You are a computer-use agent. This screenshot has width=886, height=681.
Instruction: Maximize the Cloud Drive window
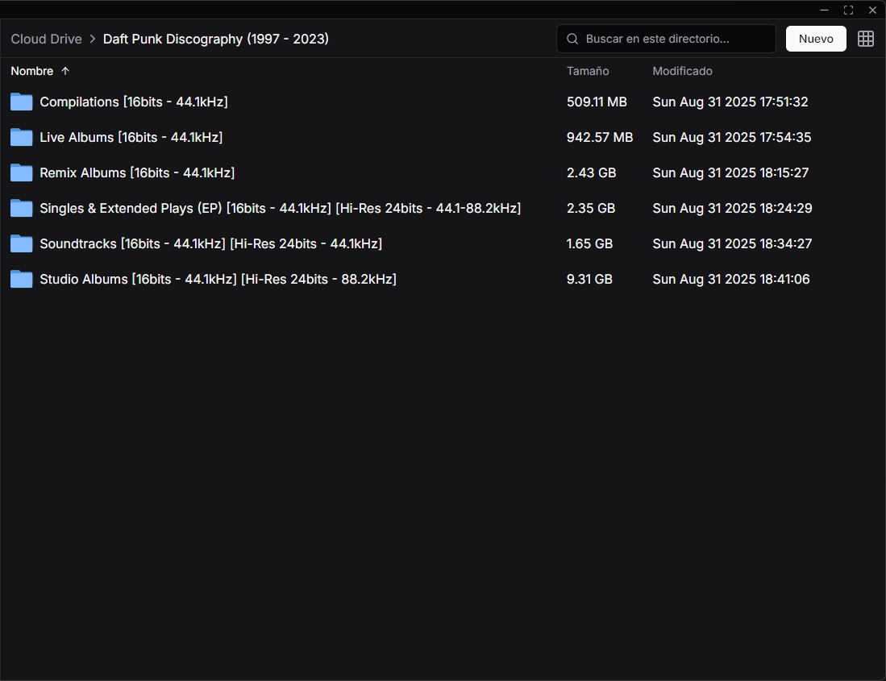[x=848, y=10]
